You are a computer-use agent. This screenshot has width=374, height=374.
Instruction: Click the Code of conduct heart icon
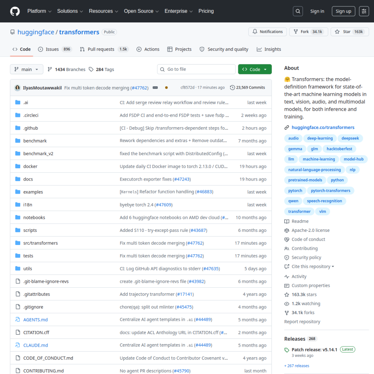tap(287, 239)
